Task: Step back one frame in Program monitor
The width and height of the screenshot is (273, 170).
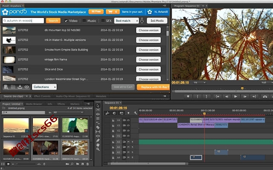Action: [x=227, y=96]
